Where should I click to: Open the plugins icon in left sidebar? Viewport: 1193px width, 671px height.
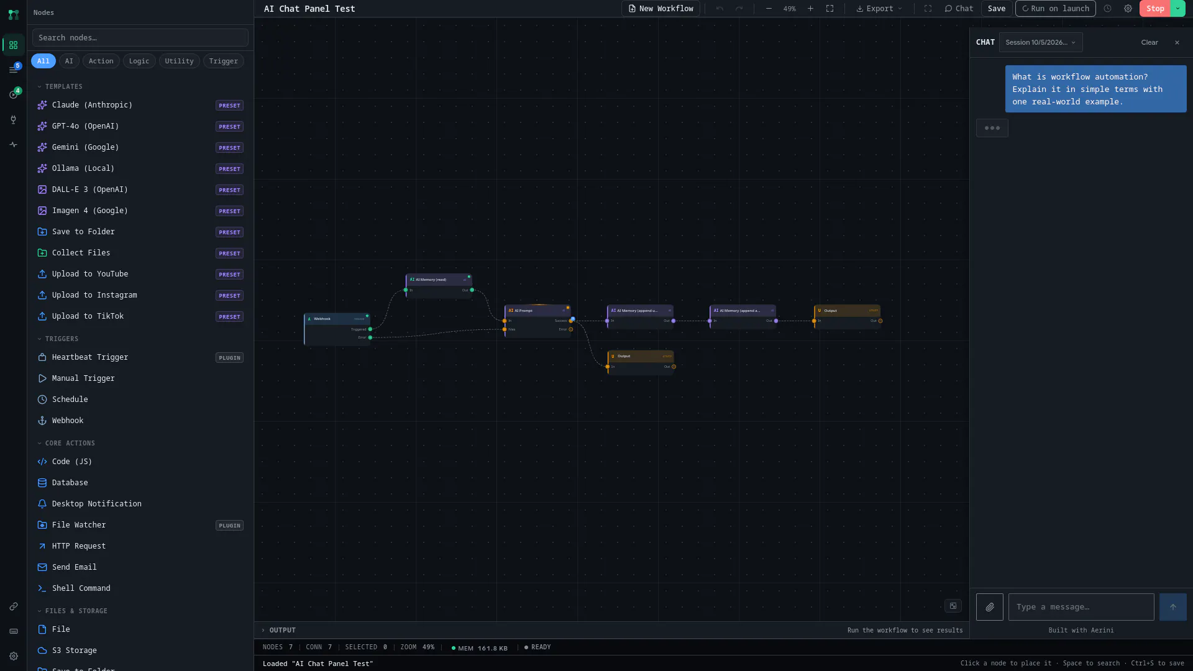coord(13,120)
